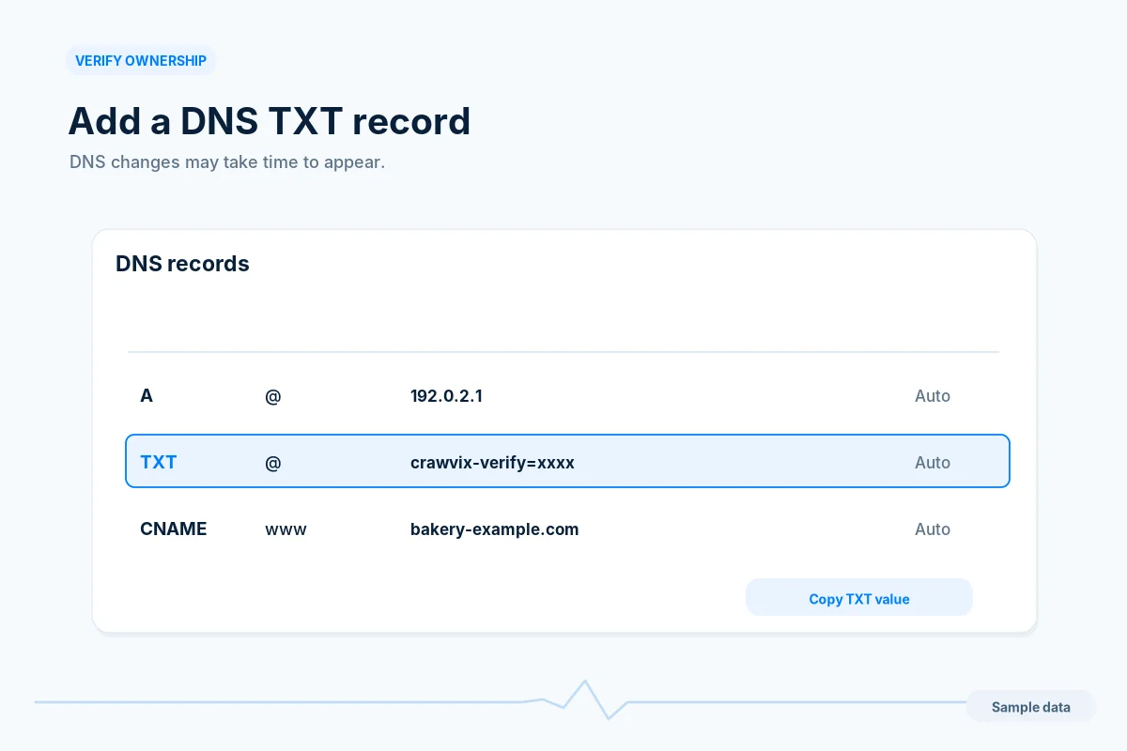Click the bakery-example.com target value
Image resolution: width=1127 pixels, height=751 pixels.
point(494,529)
